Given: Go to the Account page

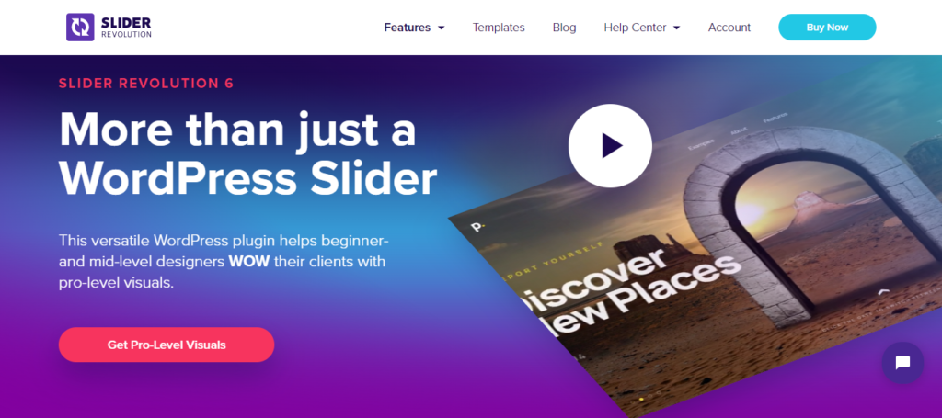Looking at the screenshot, I should (729, 28).
